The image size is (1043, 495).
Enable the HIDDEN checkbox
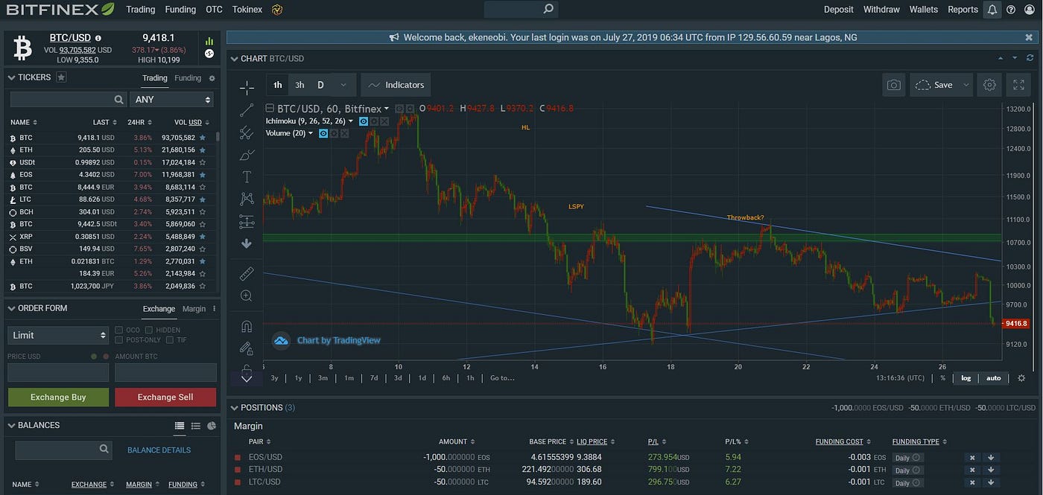coord(149,330)
